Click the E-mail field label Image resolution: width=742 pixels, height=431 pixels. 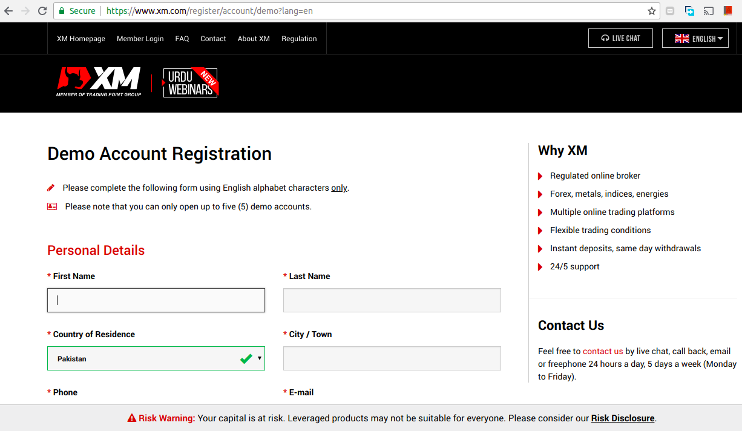(x=301, y=392)
